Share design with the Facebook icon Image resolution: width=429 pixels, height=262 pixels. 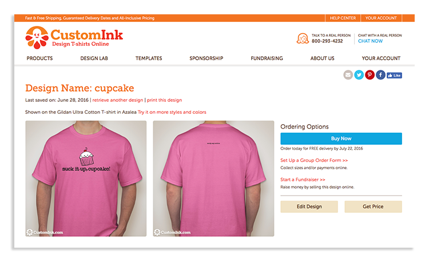(x=380, y=75)
